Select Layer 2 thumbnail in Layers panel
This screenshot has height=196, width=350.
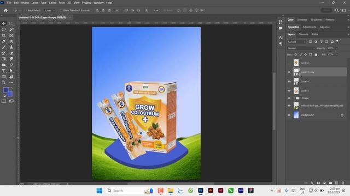(296, 63)
